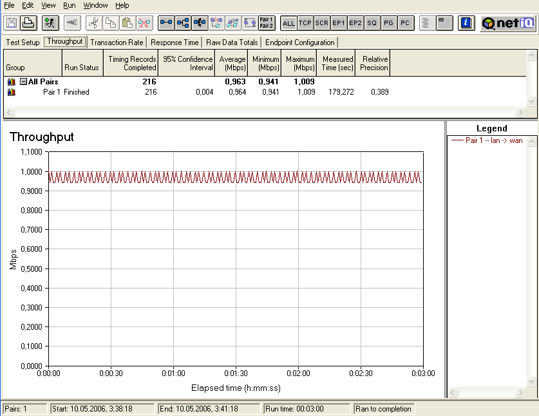The image size is (539, 416).
Task: Click chart icon beside Pair 1 row
Action: [x=12, y=92]
